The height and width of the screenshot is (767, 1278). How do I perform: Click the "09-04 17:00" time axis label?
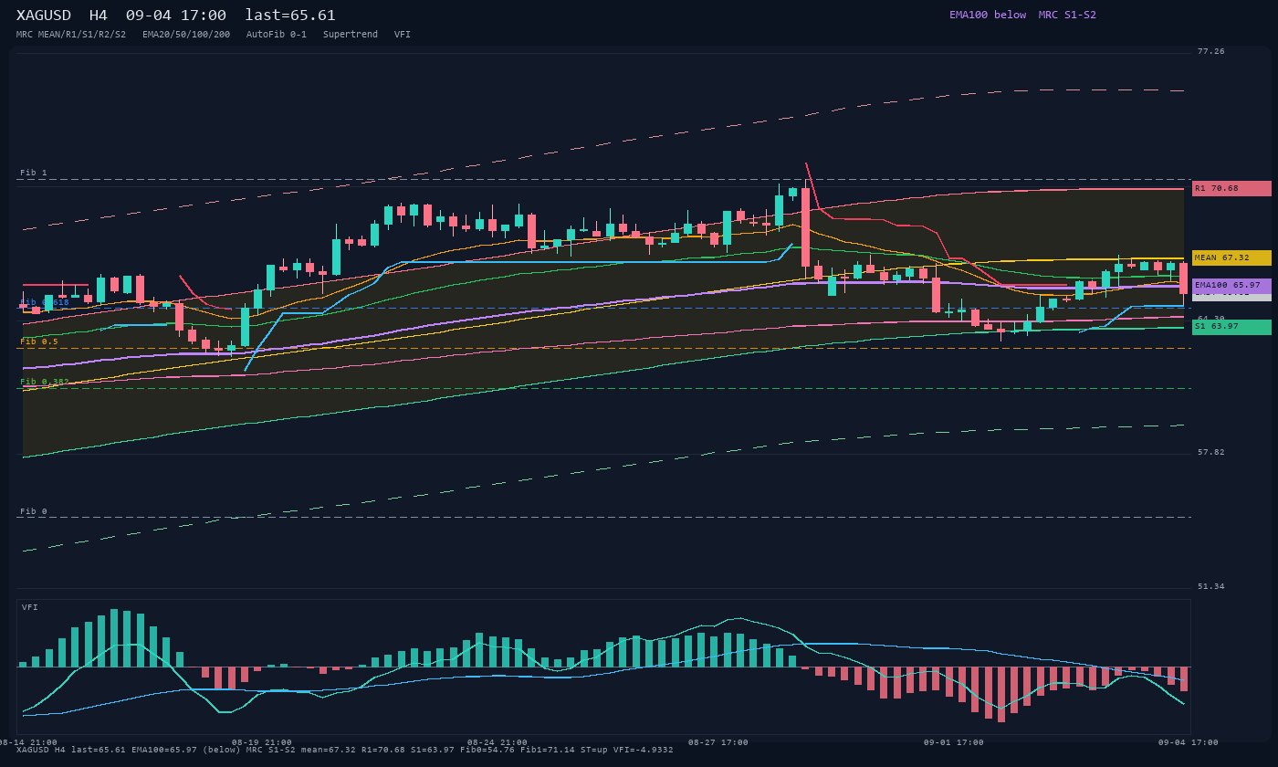[x=1189, y=742]
